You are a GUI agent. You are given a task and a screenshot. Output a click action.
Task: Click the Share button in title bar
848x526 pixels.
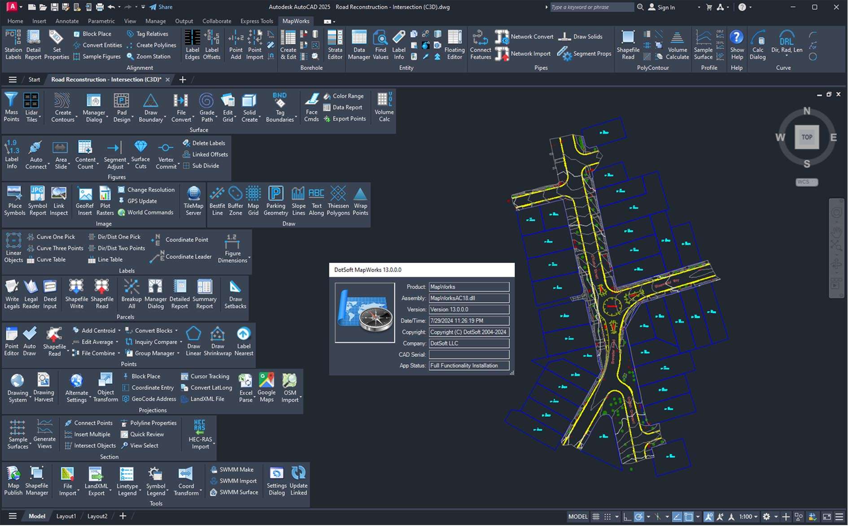161,7
